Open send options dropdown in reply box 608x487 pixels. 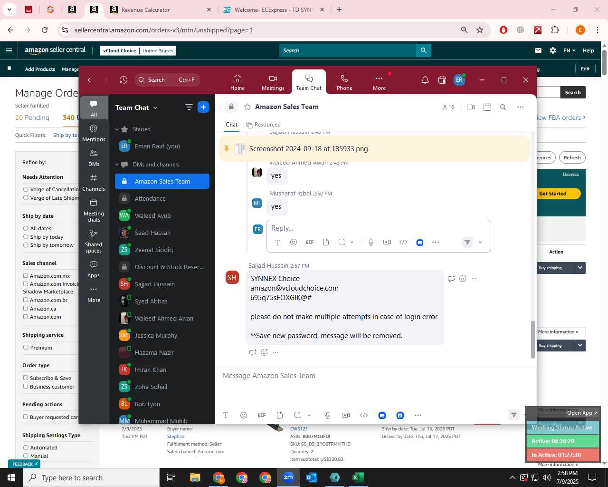(x=480, y=243)
